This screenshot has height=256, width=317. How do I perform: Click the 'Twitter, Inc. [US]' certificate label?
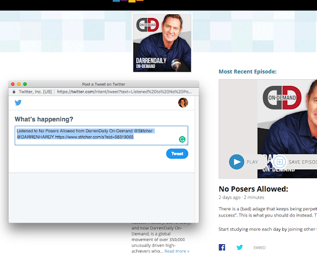(35, 92)
